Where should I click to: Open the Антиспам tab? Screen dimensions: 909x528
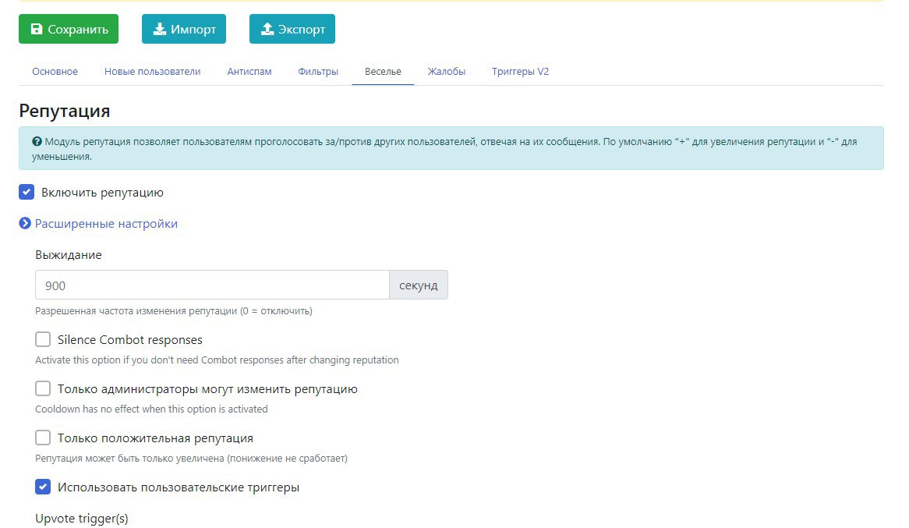pos(249,72)
